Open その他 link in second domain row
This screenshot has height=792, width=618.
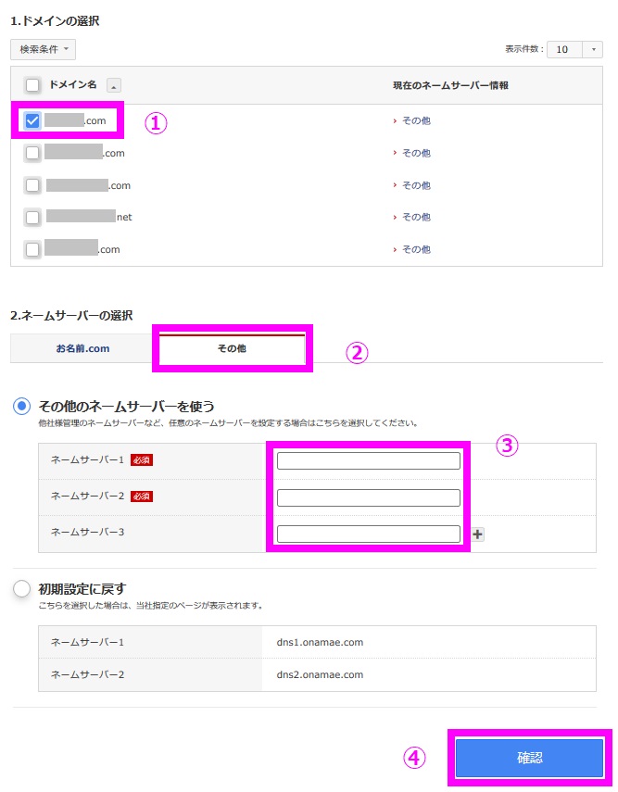pos(416,153)
